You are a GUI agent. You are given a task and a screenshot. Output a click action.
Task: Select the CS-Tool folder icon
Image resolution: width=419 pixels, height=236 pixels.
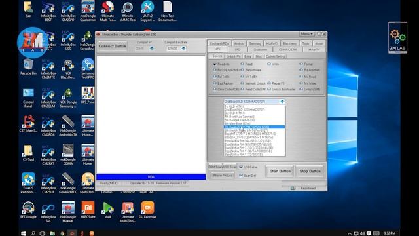(28, 153)
